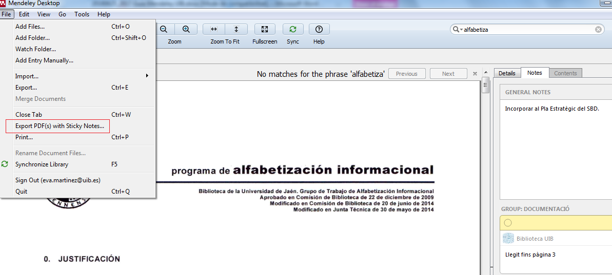Click the 'GENERAL NOTES' header

[x=528, y=92]
